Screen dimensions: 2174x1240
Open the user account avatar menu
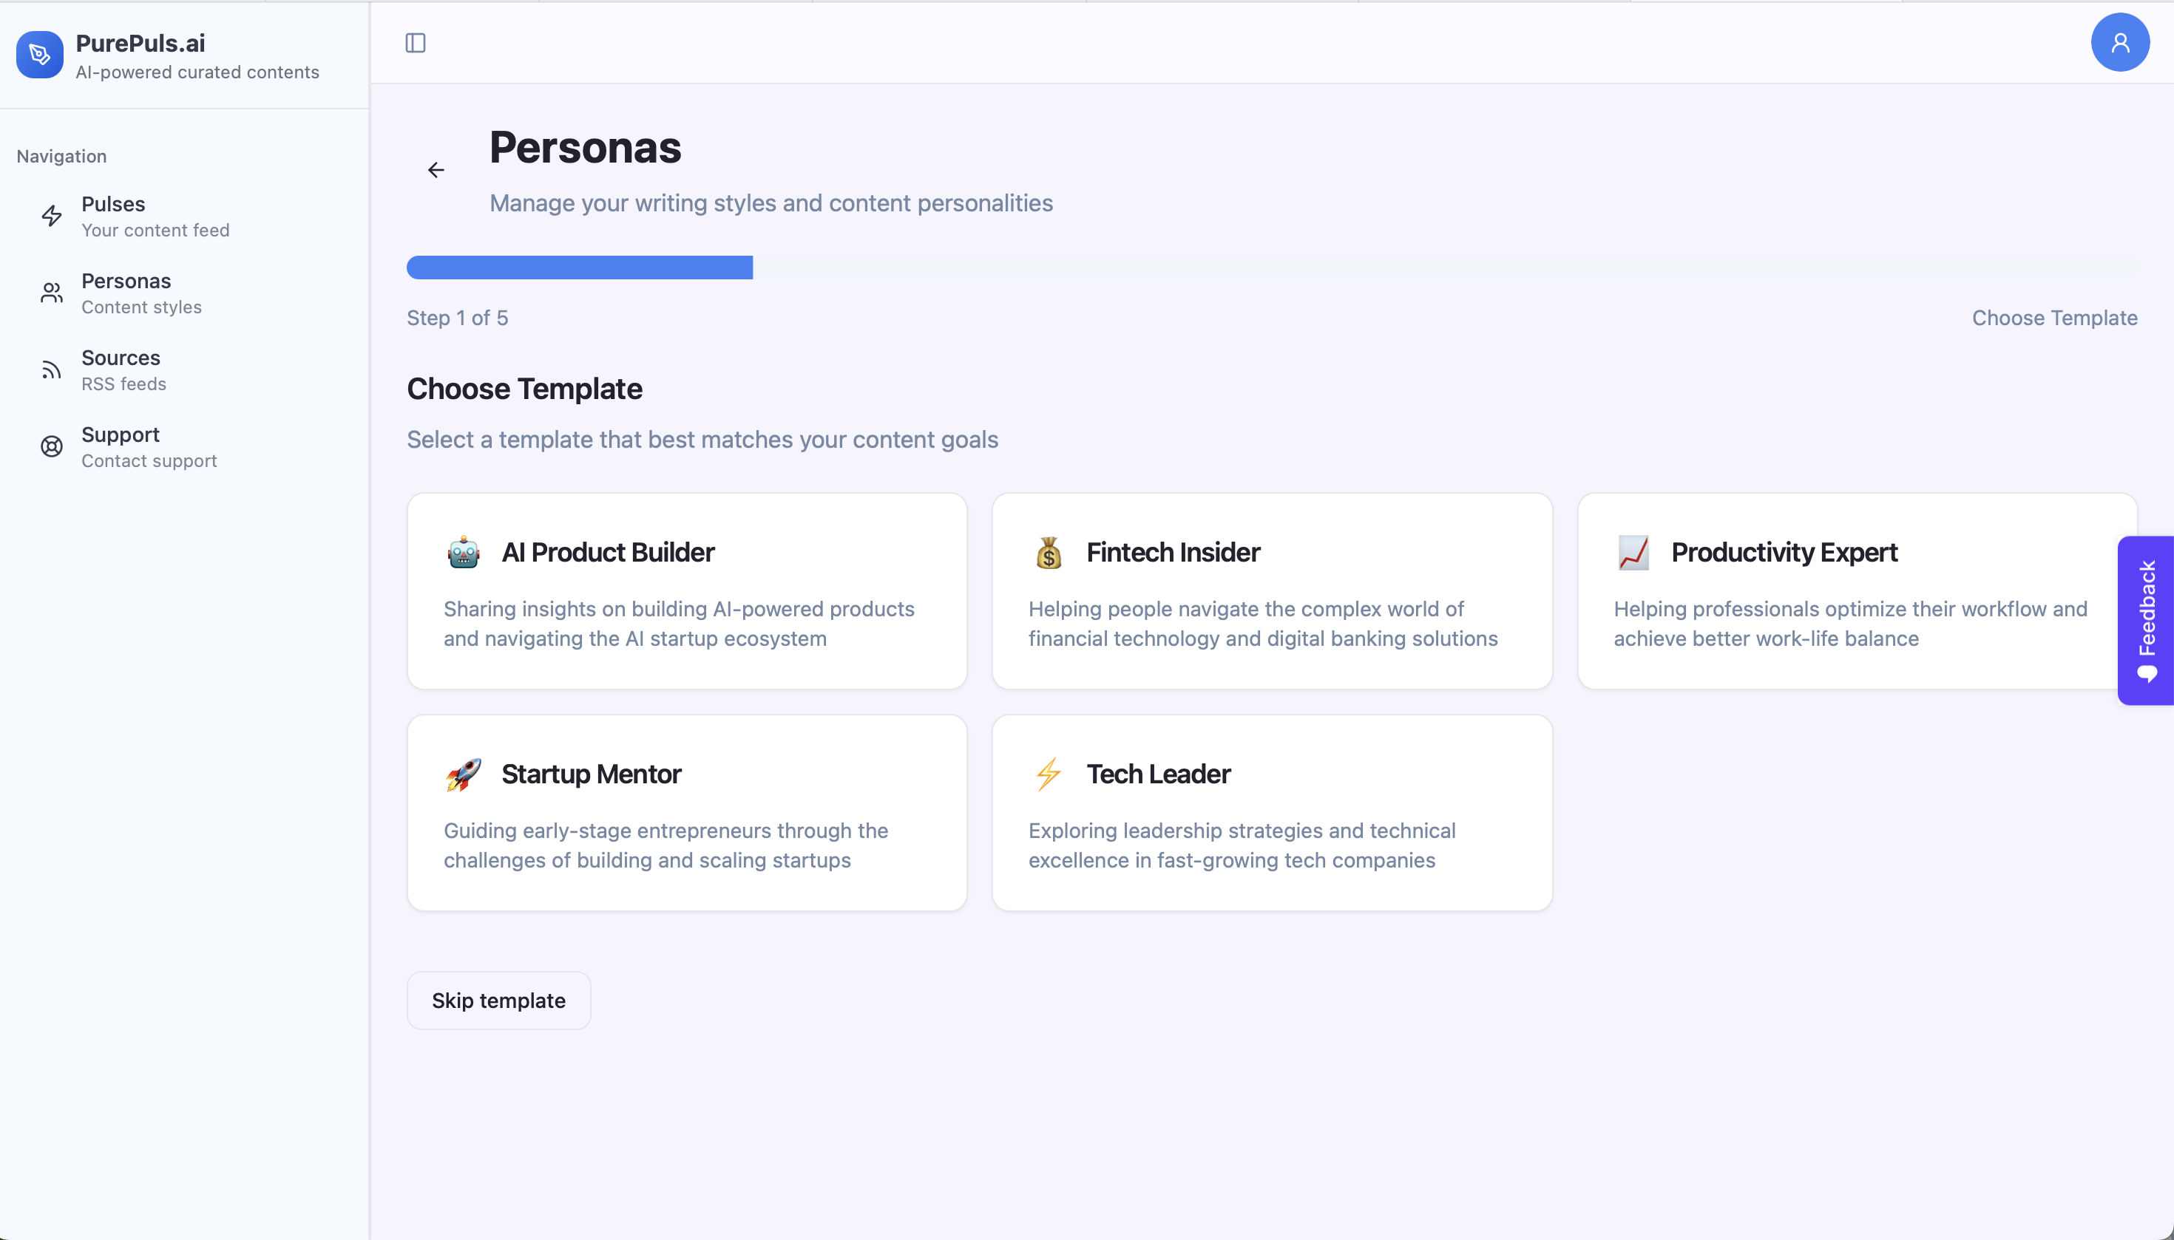(x=2119, y=41)
